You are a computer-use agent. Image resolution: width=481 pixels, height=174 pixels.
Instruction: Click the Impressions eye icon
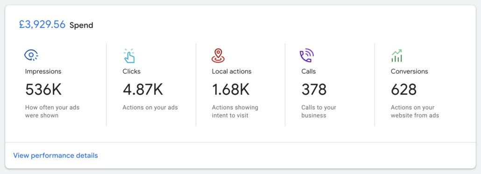pos(31,56)
